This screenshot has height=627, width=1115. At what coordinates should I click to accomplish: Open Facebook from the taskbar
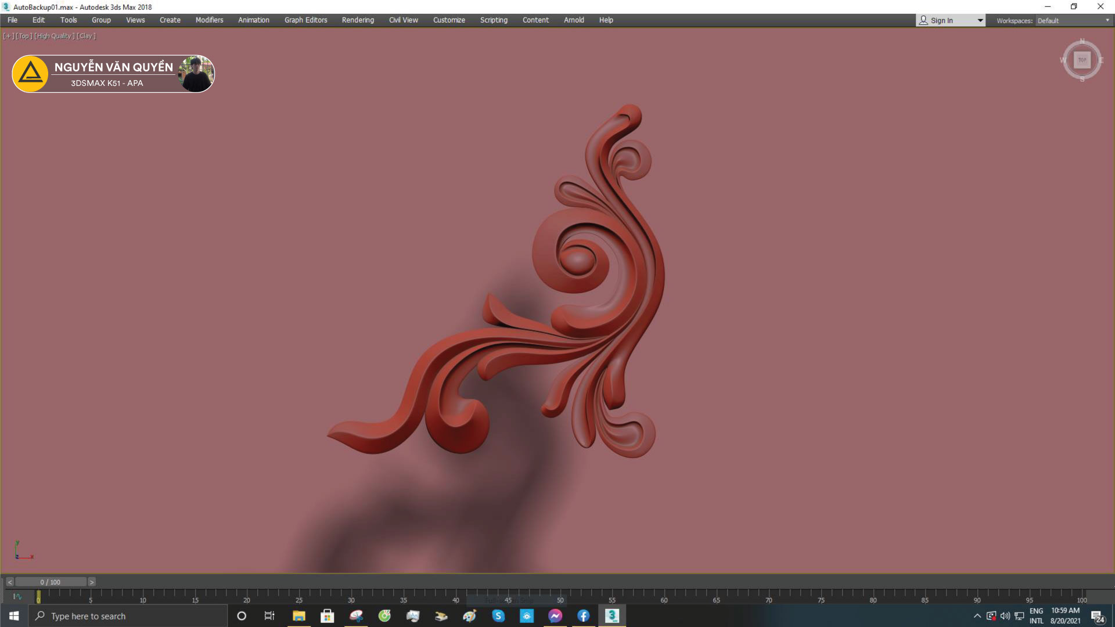coord(584,616)
